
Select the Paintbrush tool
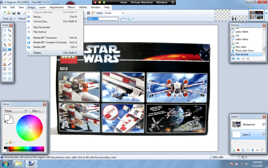click(x=5, y=54)
